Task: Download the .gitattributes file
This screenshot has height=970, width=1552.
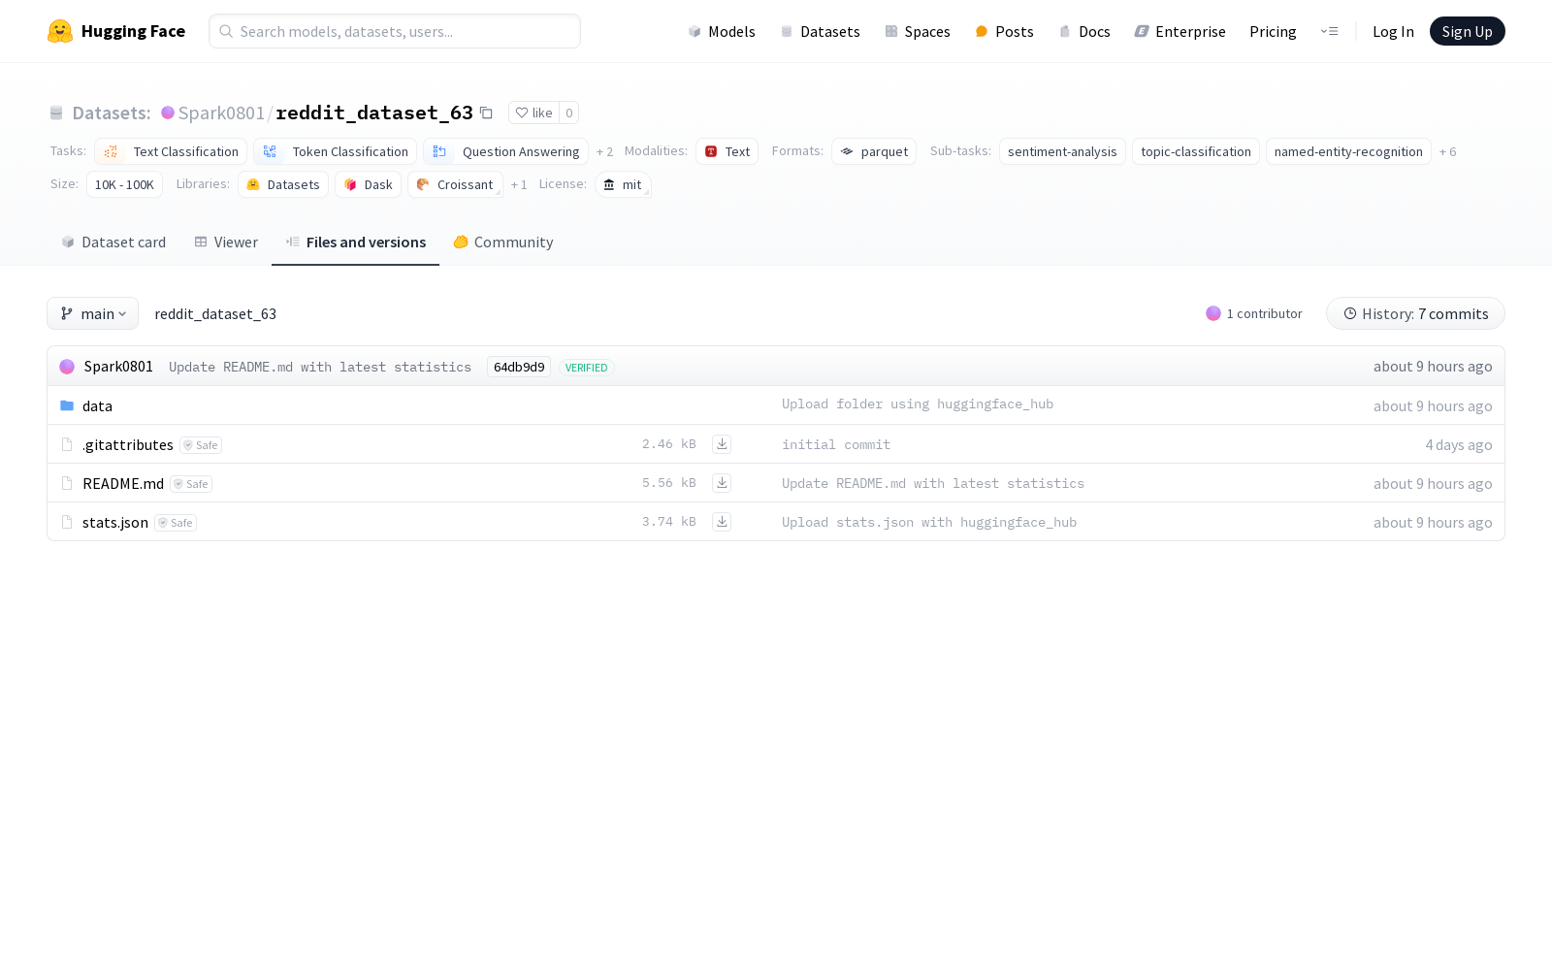Action: (x=722, y=443)
